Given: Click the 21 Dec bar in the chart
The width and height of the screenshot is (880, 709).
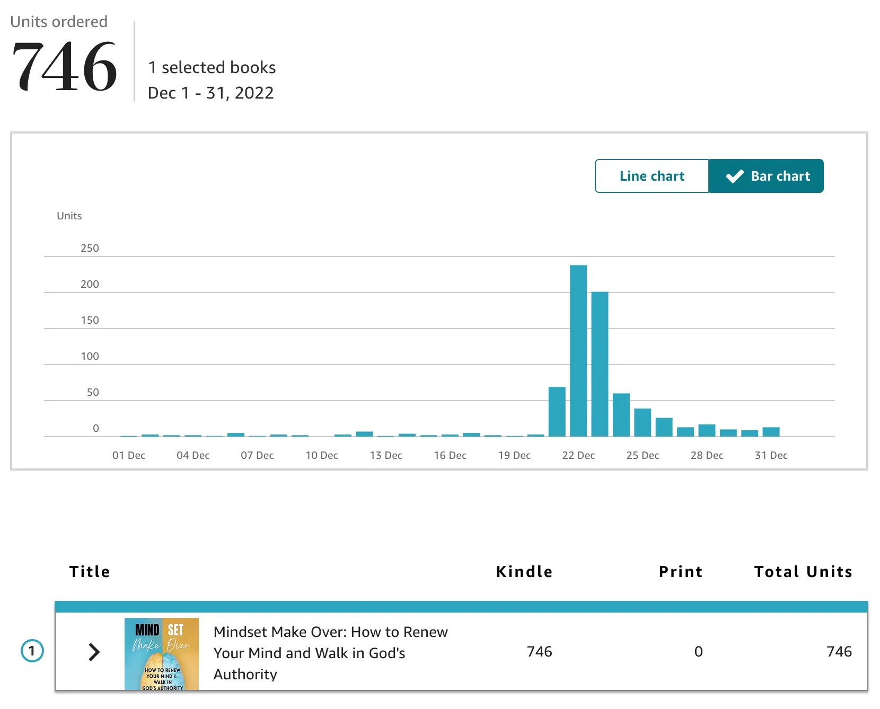Looking at the screenshot, I should coord(557,412).
